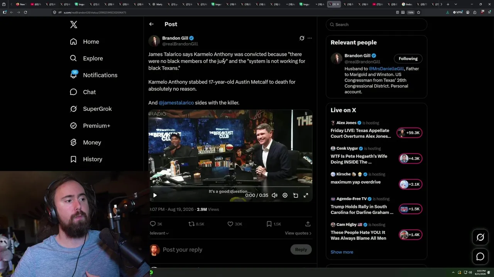Bookmark the post showing 1.5K

tap(274, 224)
